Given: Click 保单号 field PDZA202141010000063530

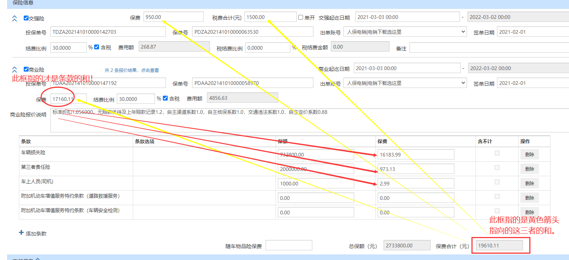Looking at the screenshot, I should 253,32.
